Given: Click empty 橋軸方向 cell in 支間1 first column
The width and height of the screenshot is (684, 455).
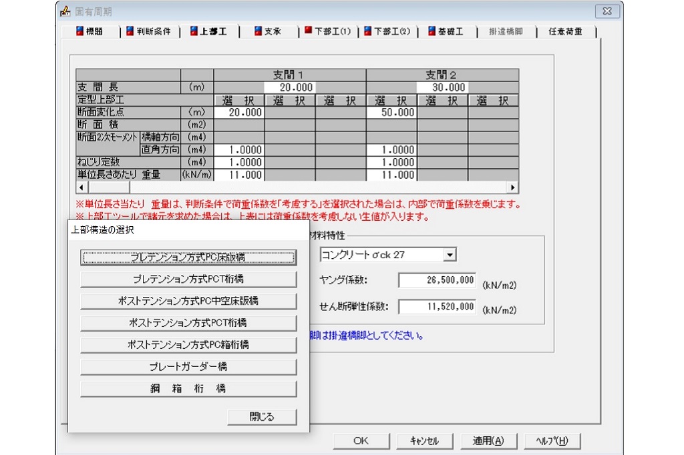Looking at the screenshot, I should coord(239,137).
